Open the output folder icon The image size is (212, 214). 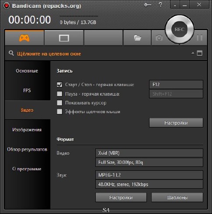coord(137,38)
